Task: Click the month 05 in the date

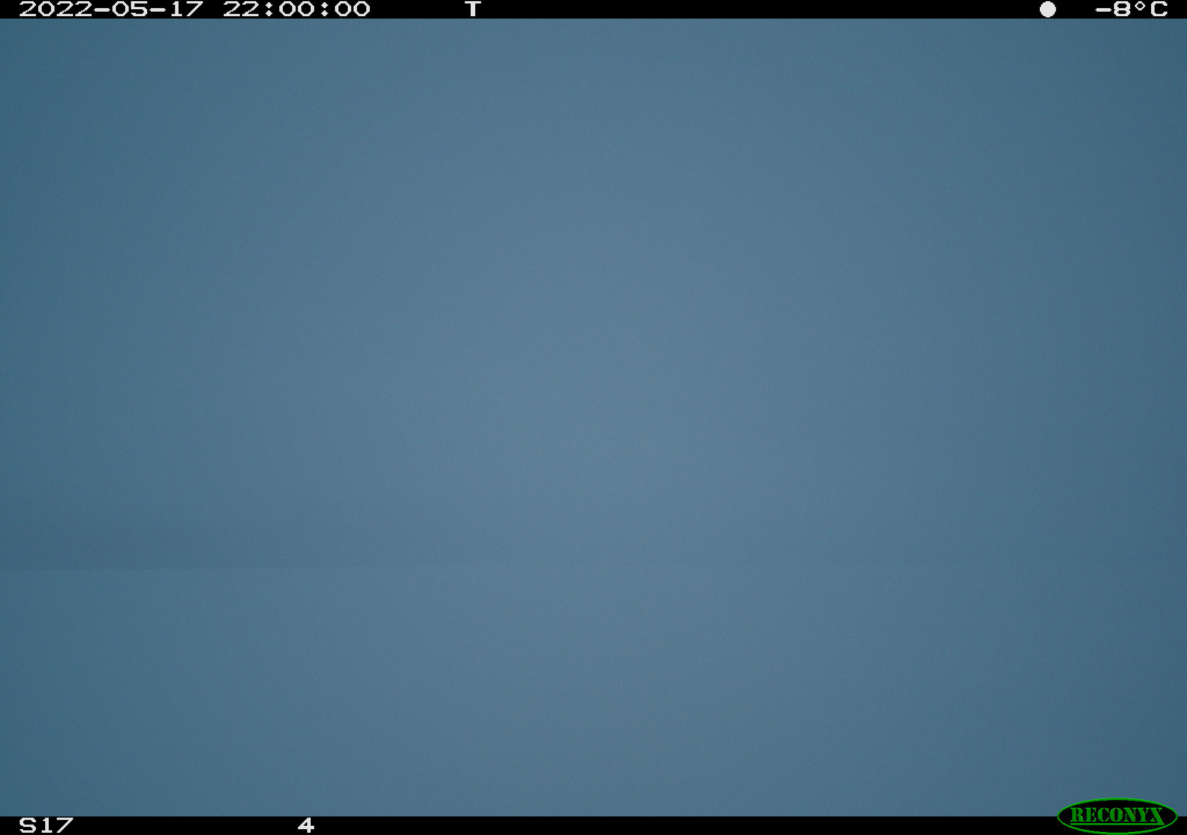Action: (130, 9)
